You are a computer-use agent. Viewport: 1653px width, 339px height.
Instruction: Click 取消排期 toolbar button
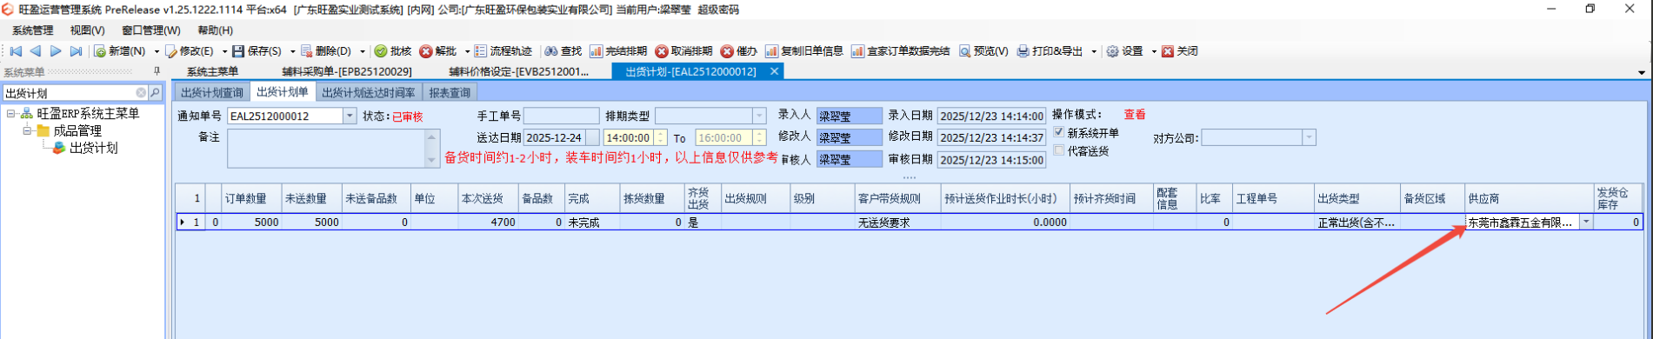tap(684, 51)
